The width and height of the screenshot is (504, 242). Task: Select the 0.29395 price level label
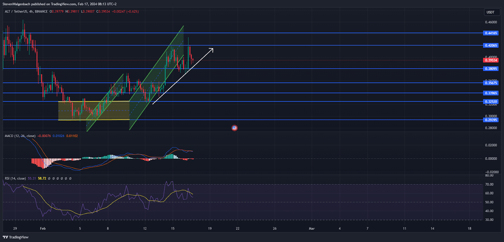click(491, 120)
